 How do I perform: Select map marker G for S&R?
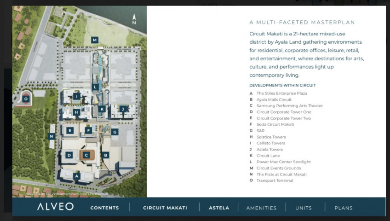coord(115,132)
